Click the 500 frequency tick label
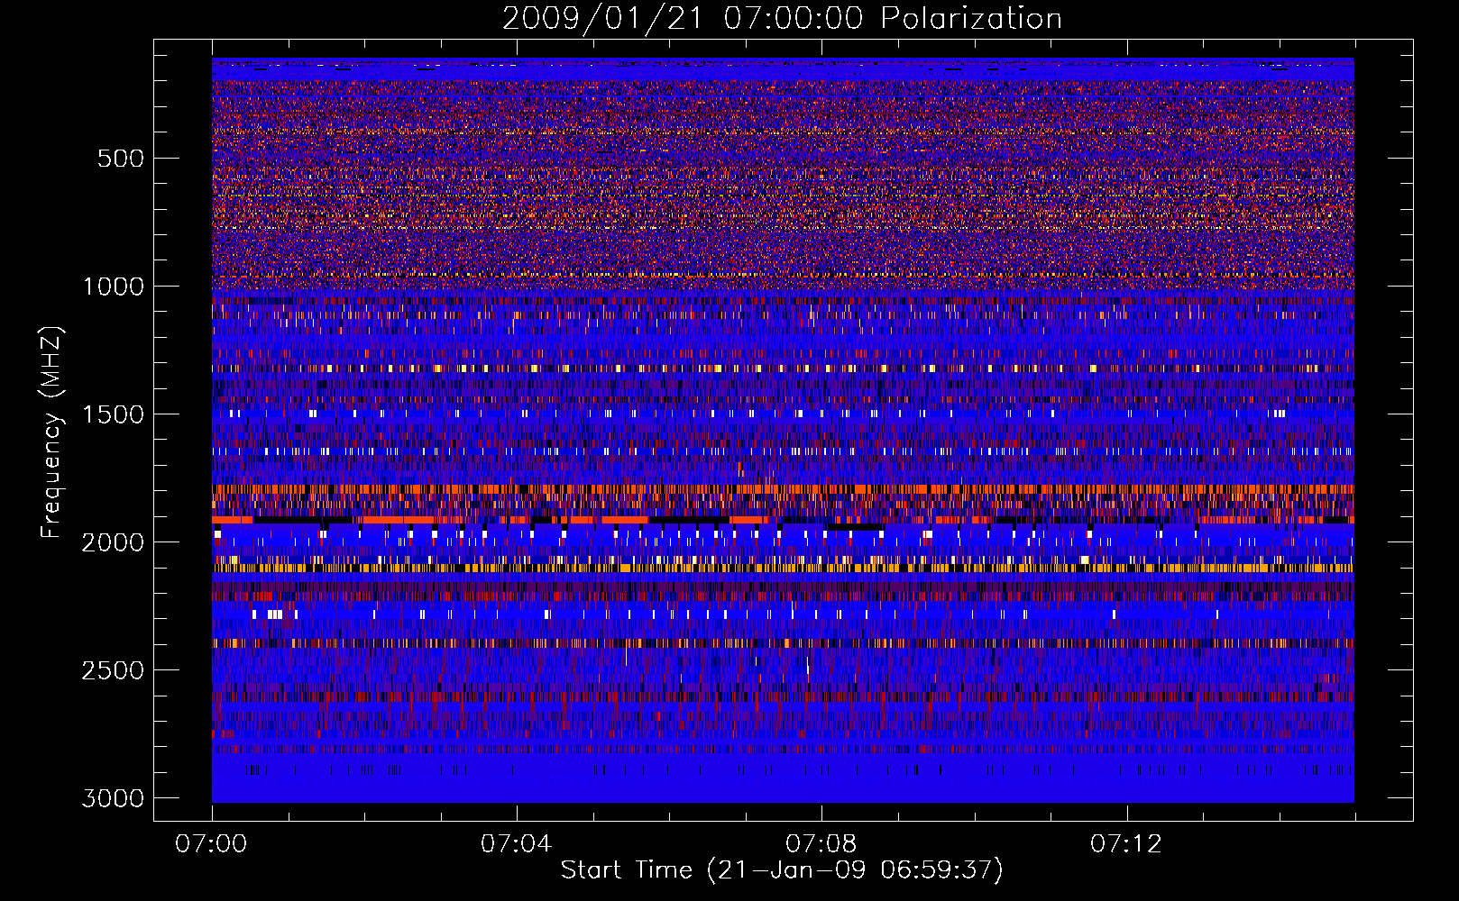Screen dimensions: 1459x901 120,159
